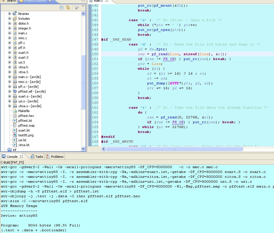Click the editor horizontal scrollbar thumb

pyautogui.click(x=174, y=149)
